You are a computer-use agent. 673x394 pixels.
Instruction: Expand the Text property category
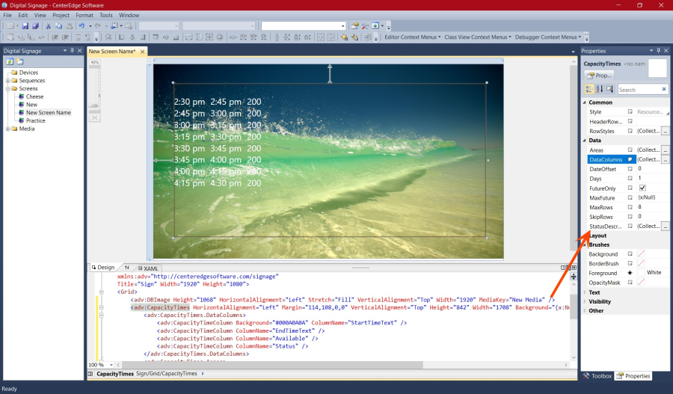[x=585, y=292]
